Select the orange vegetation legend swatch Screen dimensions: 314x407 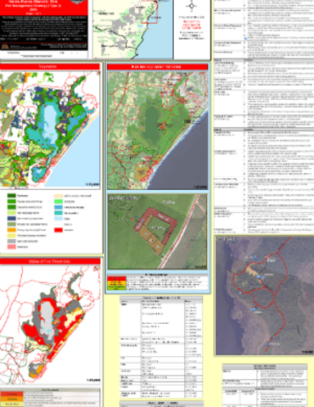(12, 230)
